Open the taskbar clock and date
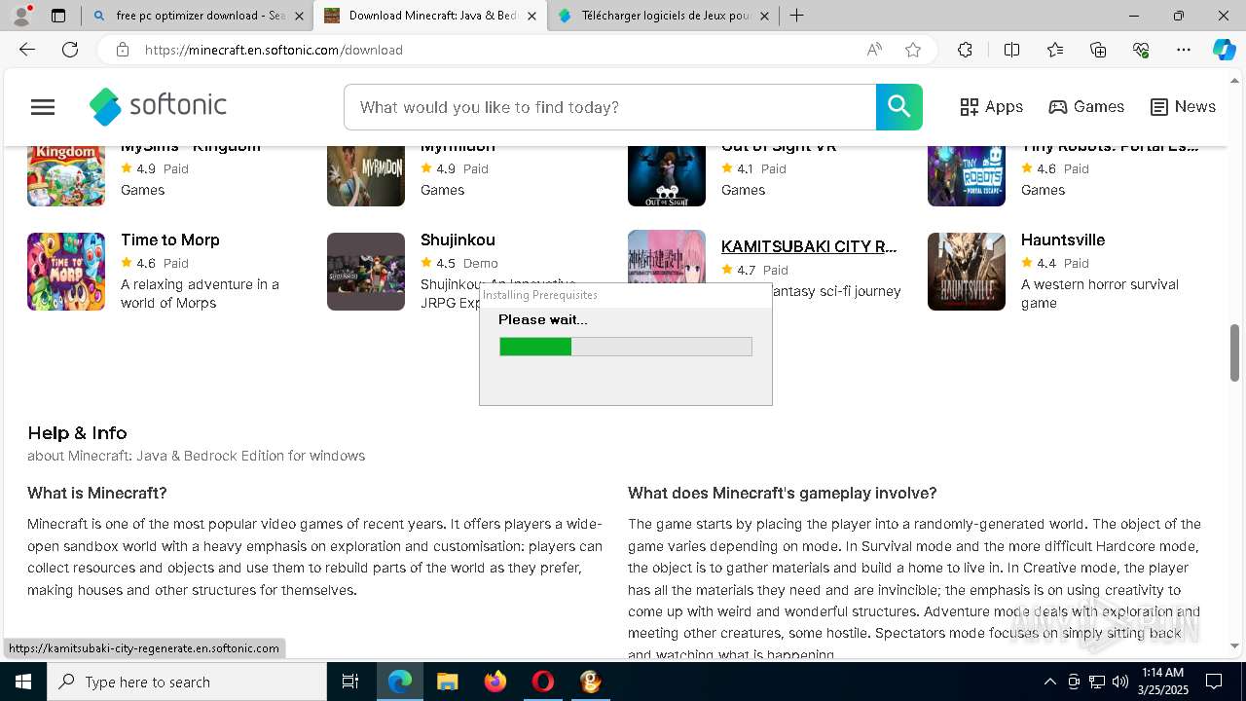Viewport: 1246px width, 701px height. (1162, 682)
